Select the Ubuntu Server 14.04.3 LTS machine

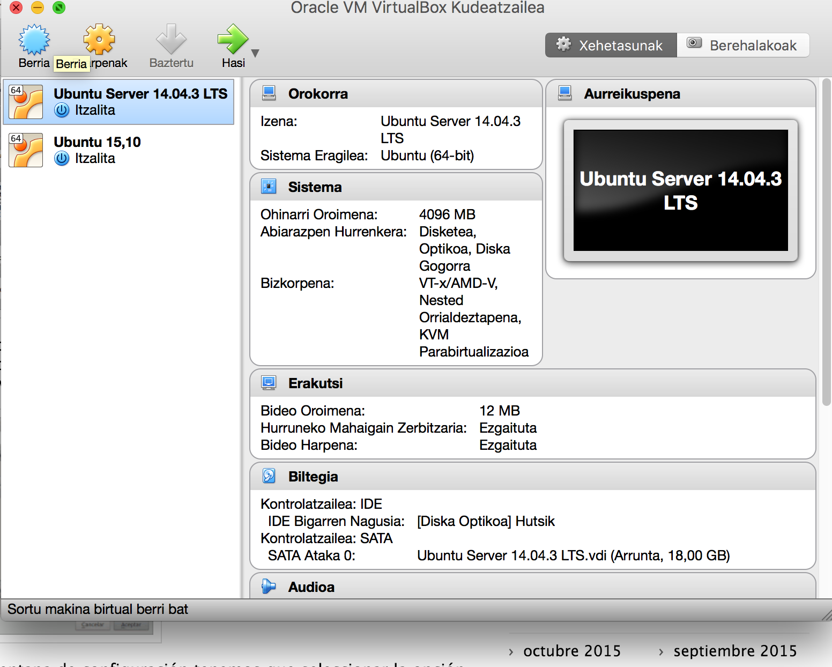(118, 102)
